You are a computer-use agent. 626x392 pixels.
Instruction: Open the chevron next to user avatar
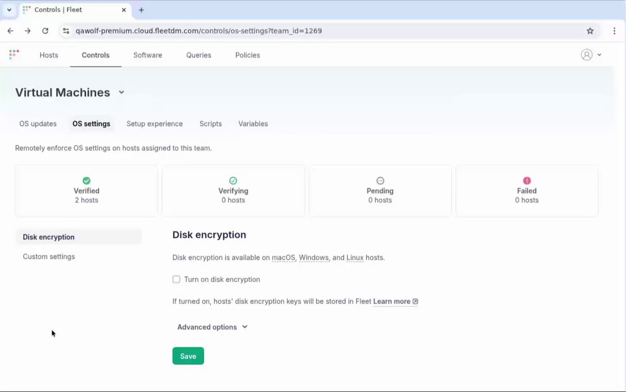click(599, 55)
